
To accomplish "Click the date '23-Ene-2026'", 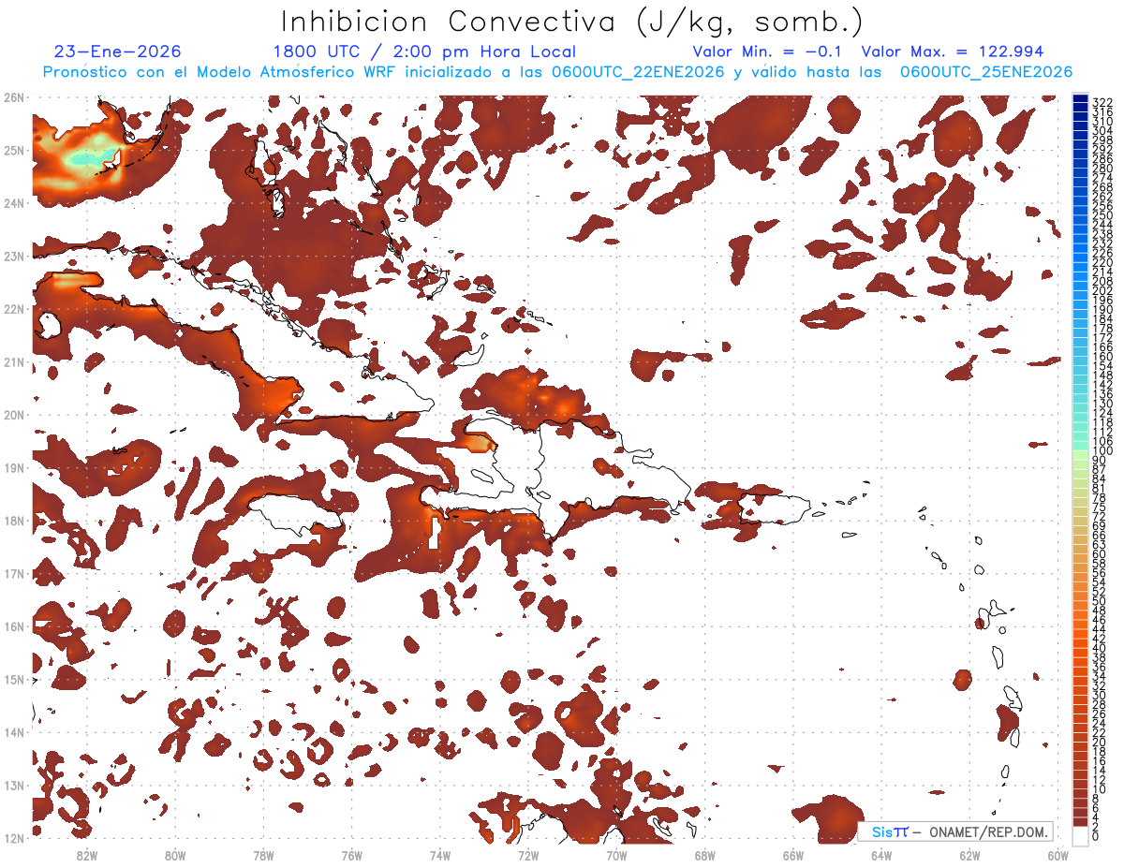I will [x=118, y=51].
